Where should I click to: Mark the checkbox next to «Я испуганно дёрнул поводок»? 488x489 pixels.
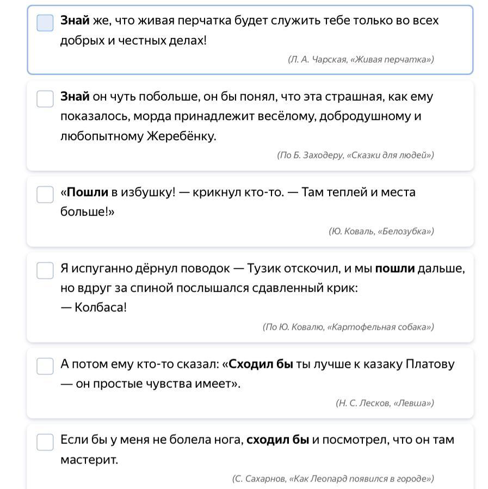(45, 270)
